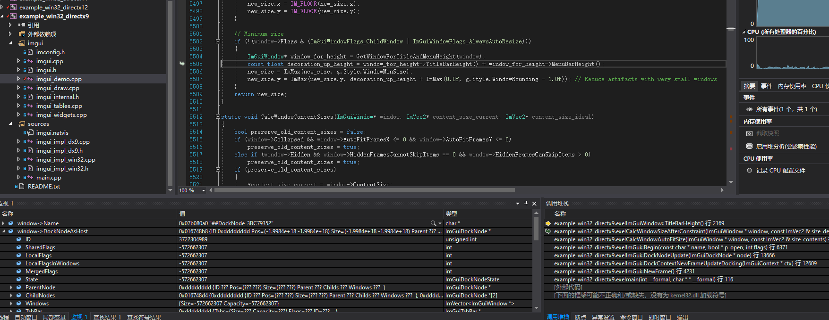Close the Watch 1 panel
This screenshot has width=829, height=320.
tap(534, 204)
